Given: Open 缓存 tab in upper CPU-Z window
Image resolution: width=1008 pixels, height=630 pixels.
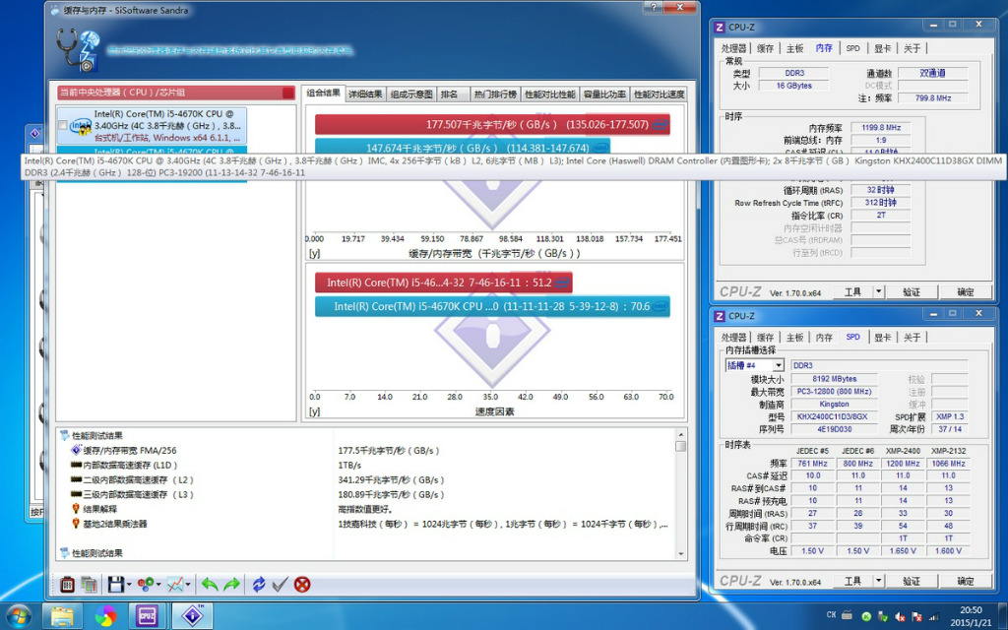Looking at the screenshot, I should click(765, 48).
